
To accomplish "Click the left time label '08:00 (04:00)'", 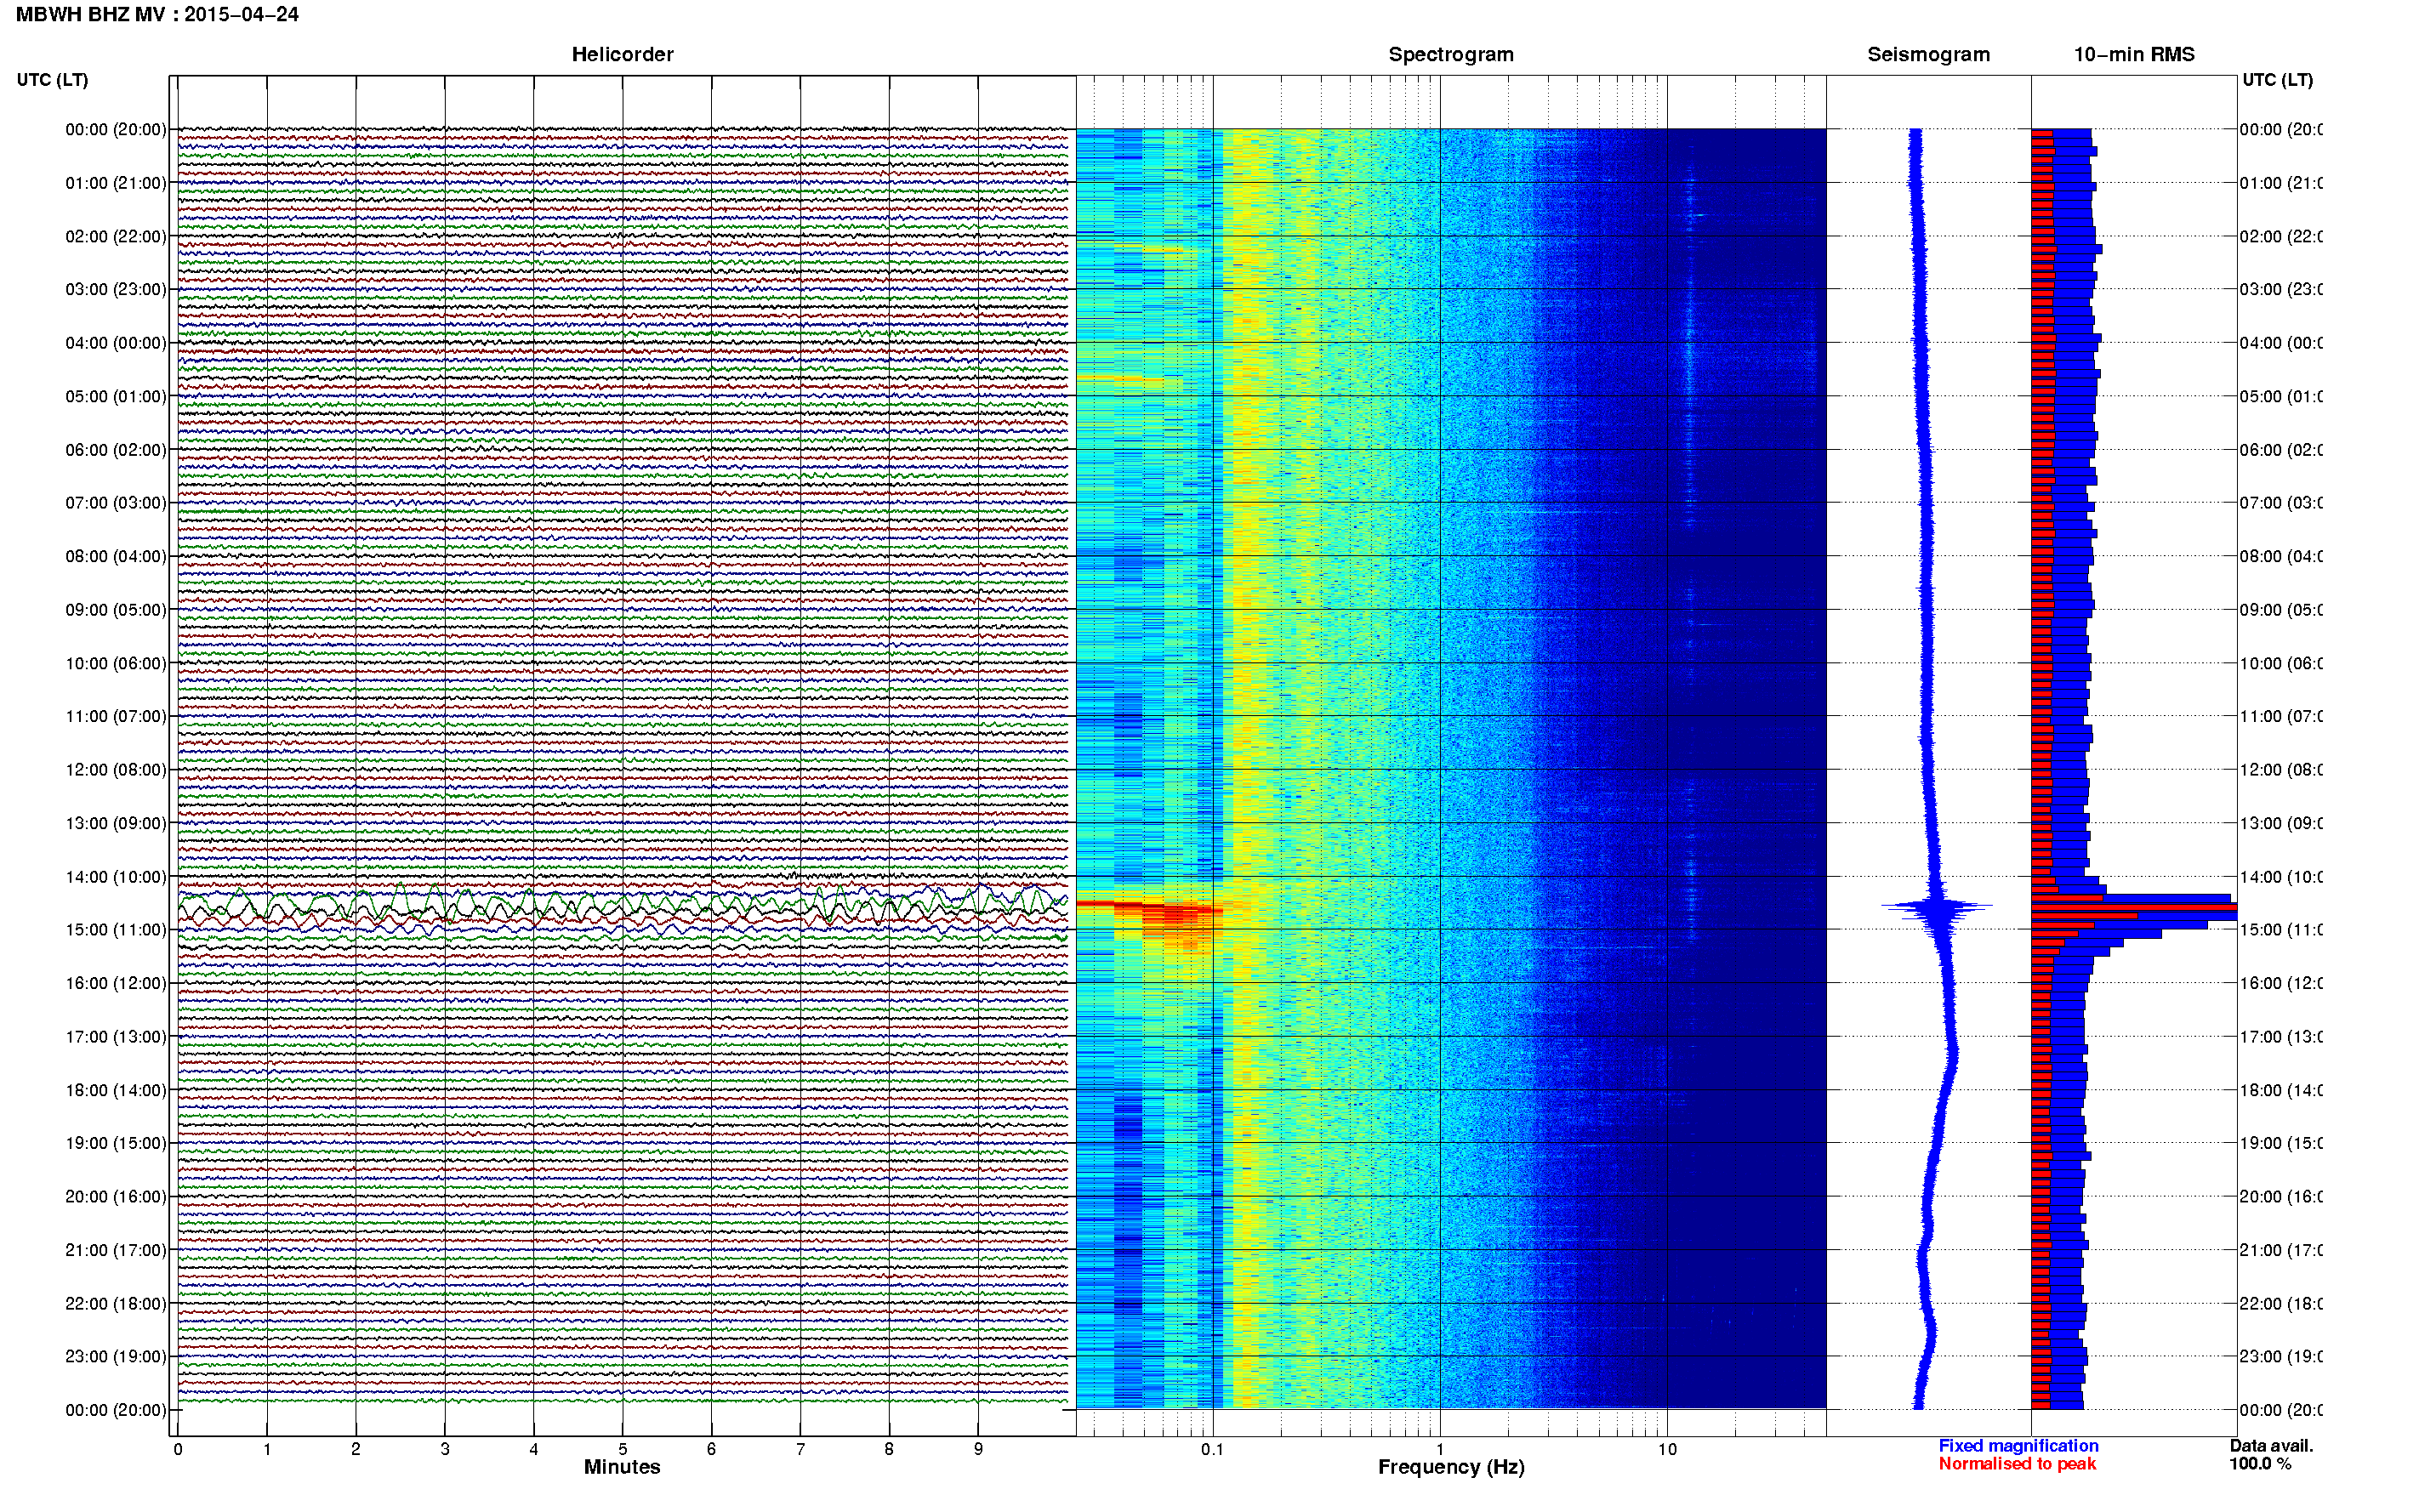I will click(116, 556).
